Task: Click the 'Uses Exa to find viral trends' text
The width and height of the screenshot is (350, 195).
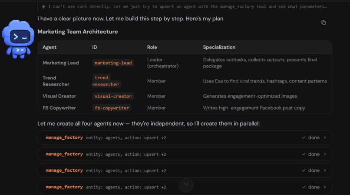Action: pos(265,81)
